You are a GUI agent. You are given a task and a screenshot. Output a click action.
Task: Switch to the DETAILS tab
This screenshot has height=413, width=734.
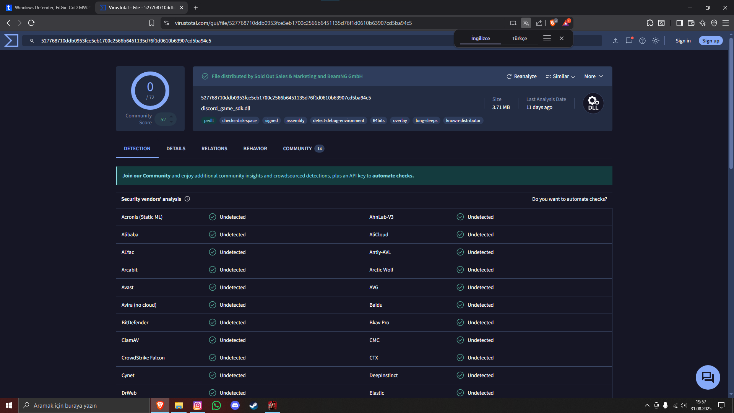click(176, 148)
